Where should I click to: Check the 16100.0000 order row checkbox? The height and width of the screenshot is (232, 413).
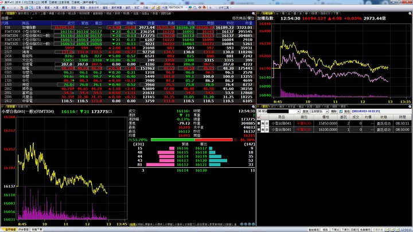(x=259, y=129)
